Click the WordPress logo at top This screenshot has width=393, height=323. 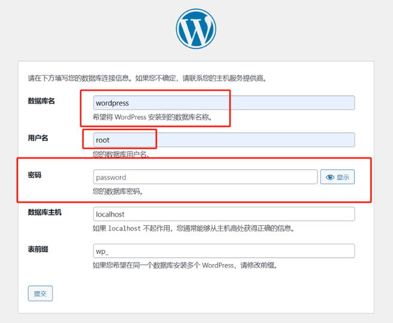196,29
